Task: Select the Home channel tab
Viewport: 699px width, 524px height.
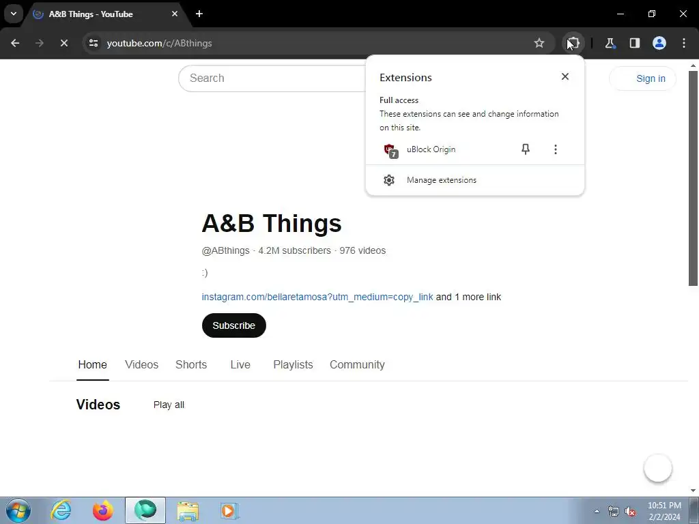Action: [92, 364]
